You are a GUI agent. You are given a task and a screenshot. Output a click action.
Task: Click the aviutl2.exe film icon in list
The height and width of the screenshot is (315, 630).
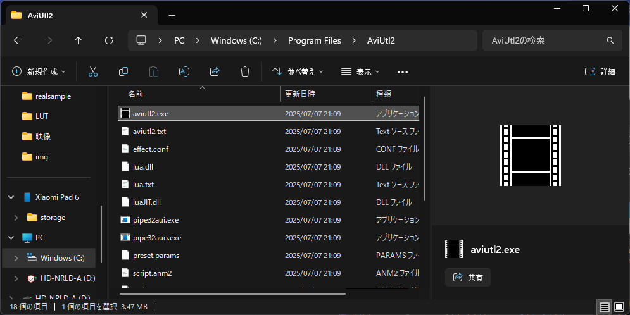point(125,114)
